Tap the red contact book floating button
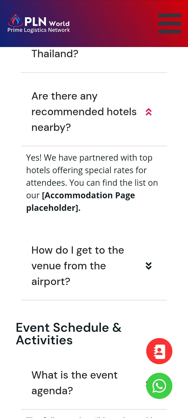The height and width of the screenshot is (418, 188). 159,351
